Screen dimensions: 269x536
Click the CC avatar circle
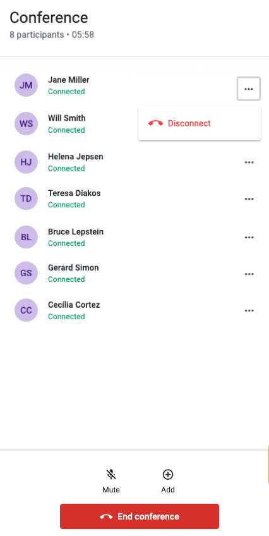click(x=26, y=310)
